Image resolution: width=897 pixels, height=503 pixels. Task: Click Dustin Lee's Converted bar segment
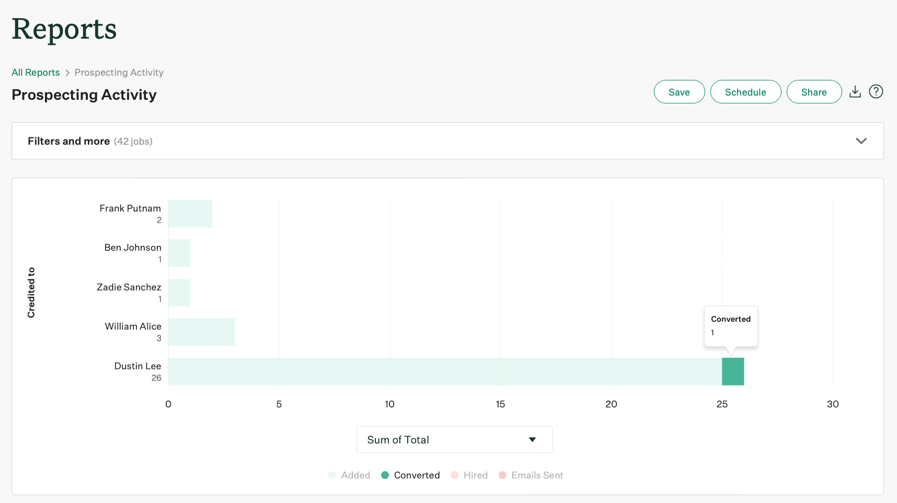click(732, 371)
